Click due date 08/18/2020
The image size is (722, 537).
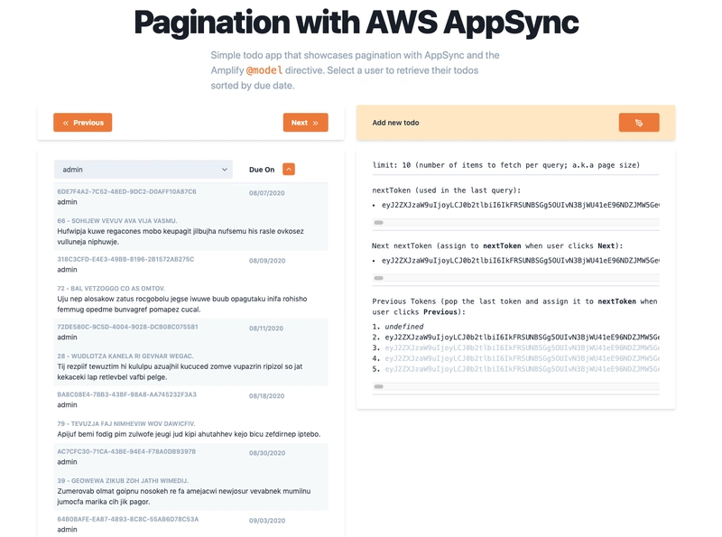coord(266,396)
